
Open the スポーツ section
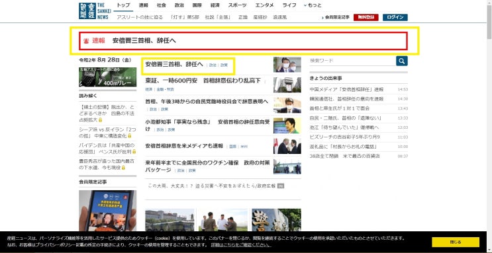coord(237,5)
